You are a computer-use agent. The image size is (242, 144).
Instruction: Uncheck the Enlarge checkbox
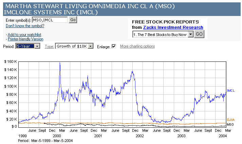(114, 46)
